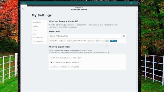Close the Roblox window
The image size is (164, 92).
point(136,3)
